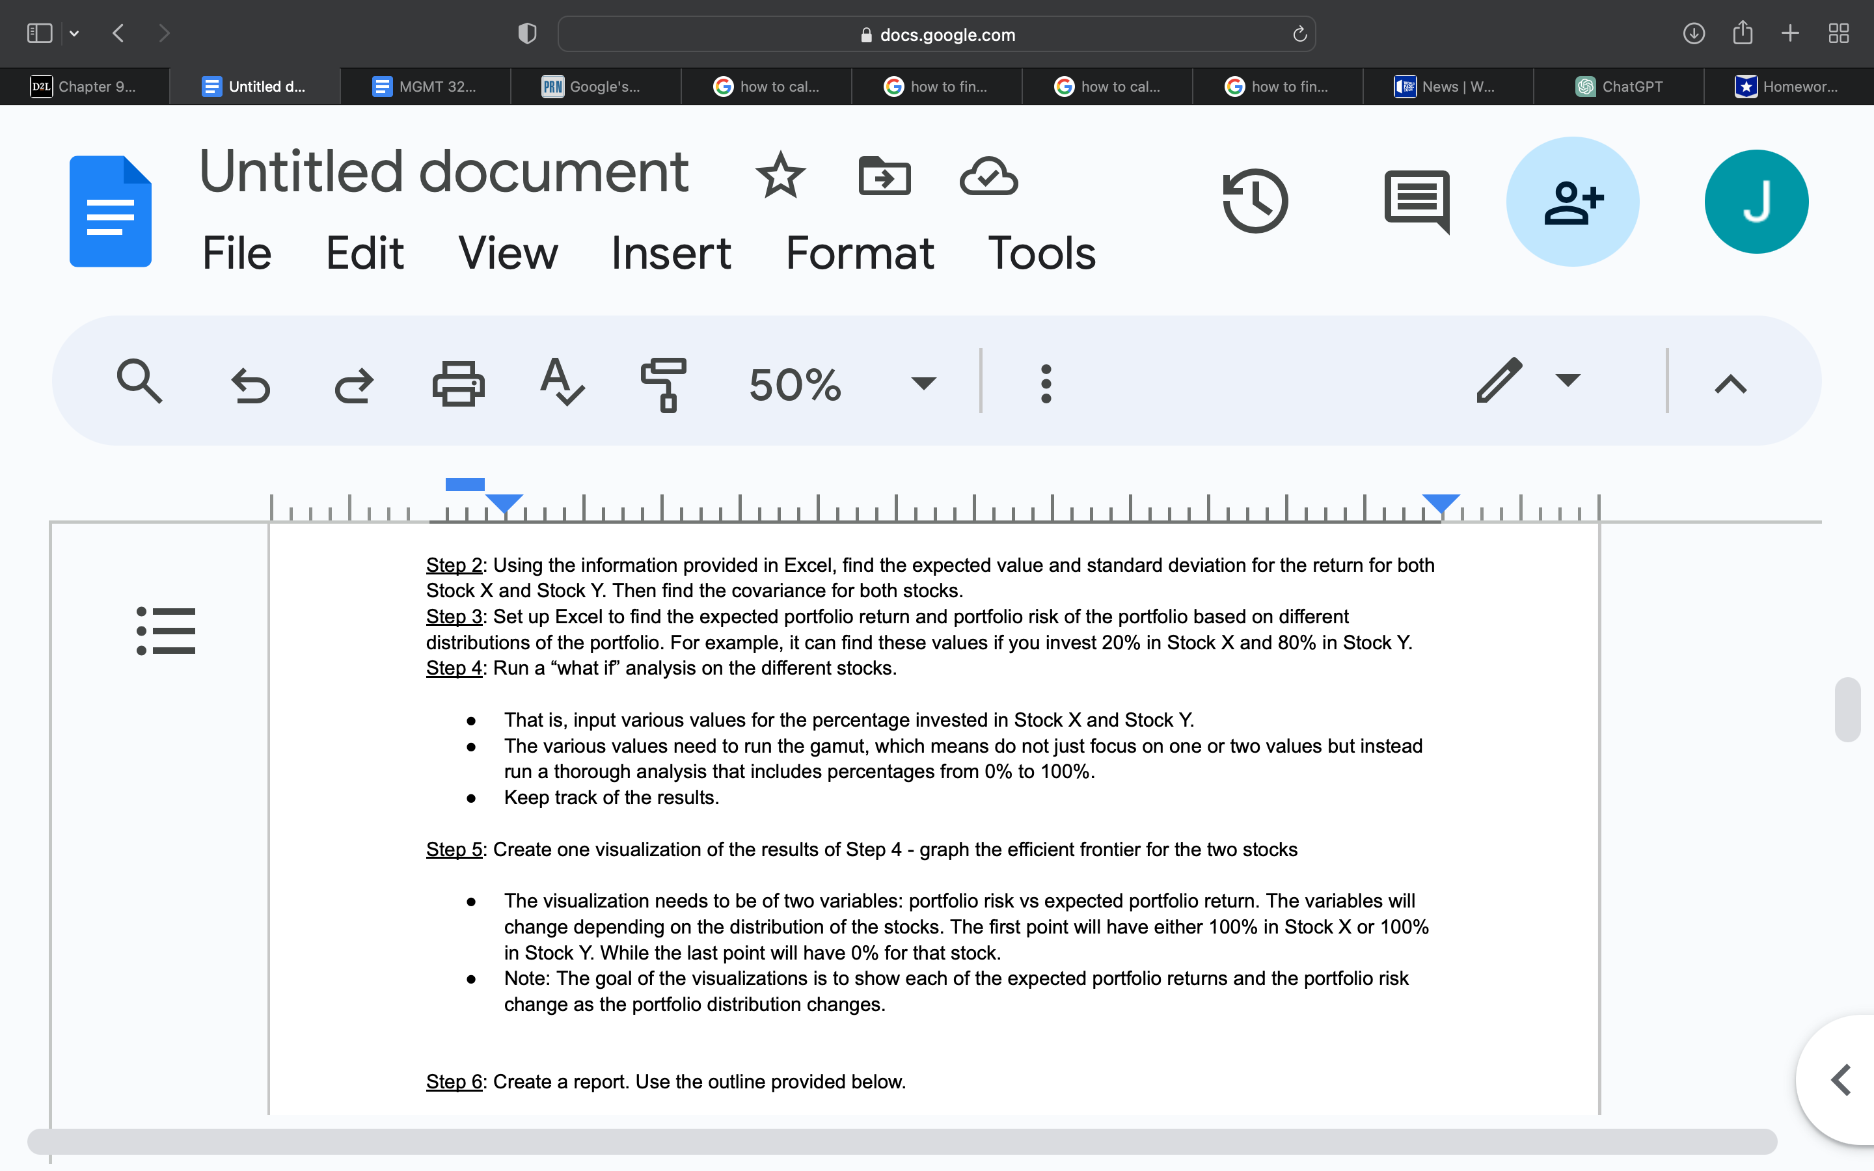Open a new tab with plus

(1790, 33)
